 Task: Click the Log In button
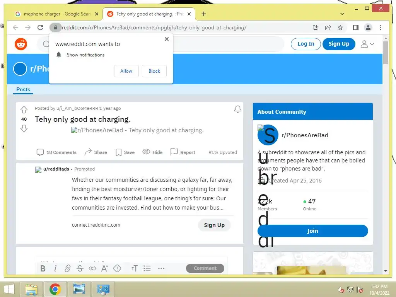point(306,44)
